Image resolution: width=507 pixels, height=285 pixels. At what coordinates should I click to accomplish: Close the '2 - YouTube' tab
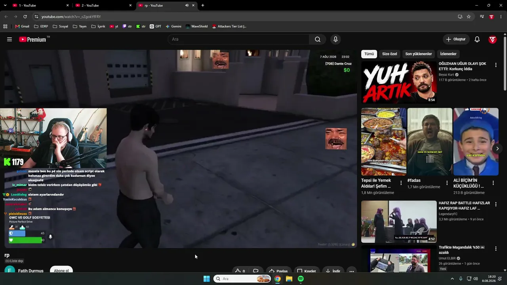[x=130, y=6]
